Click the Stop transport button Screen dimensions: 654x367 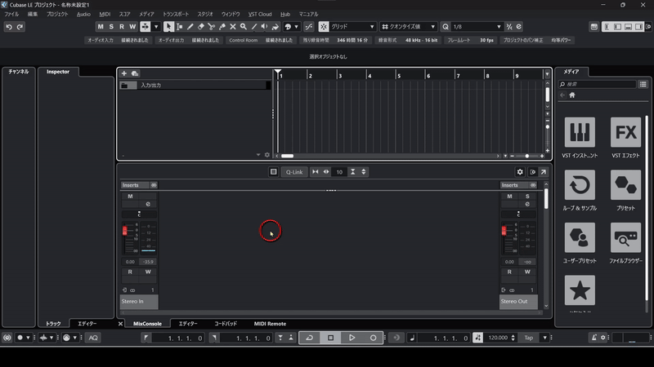(x=331, y=338)
